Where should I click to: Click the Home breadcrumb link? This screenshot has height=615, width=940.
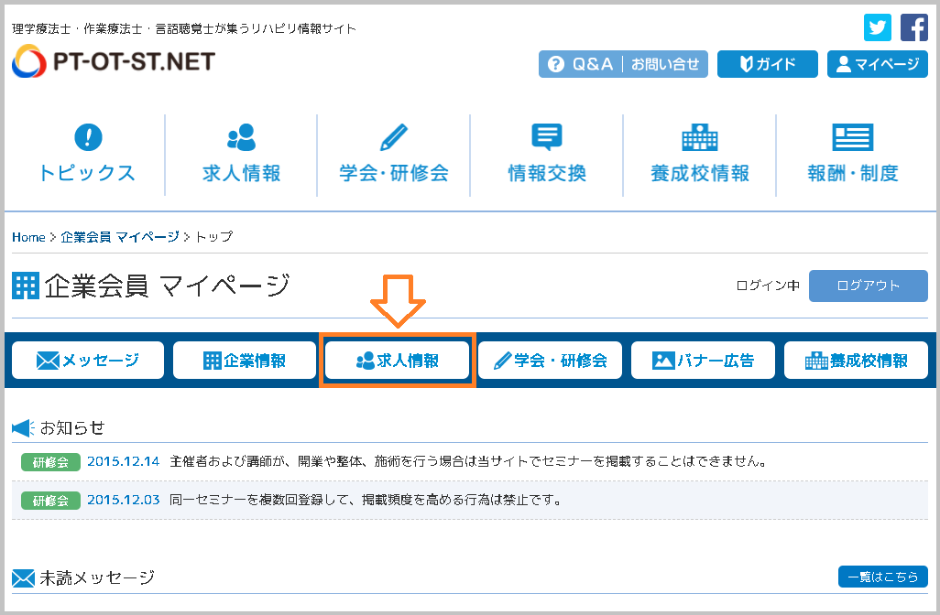[28, 237]
